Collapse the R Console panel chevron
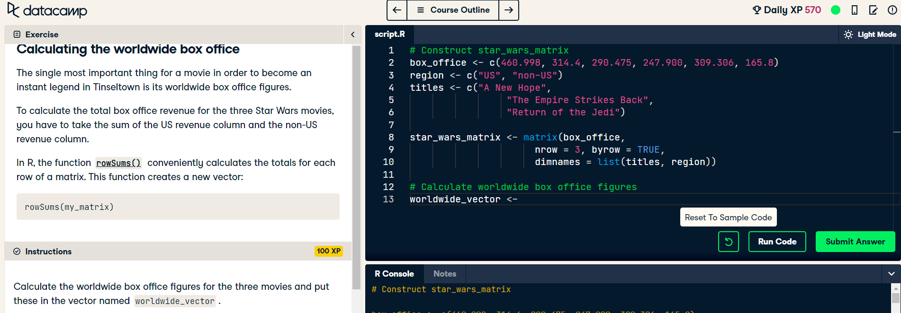Screen dimensions: 901x313 point(891,274)
